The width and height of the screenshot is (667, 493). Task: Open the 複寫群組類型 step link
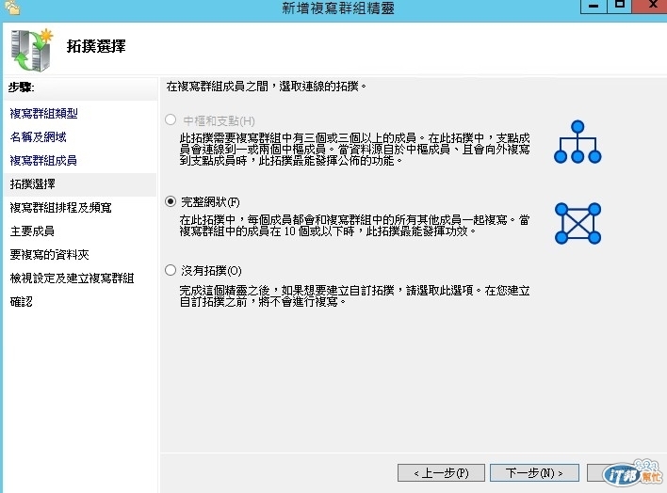tap(44, 114)
